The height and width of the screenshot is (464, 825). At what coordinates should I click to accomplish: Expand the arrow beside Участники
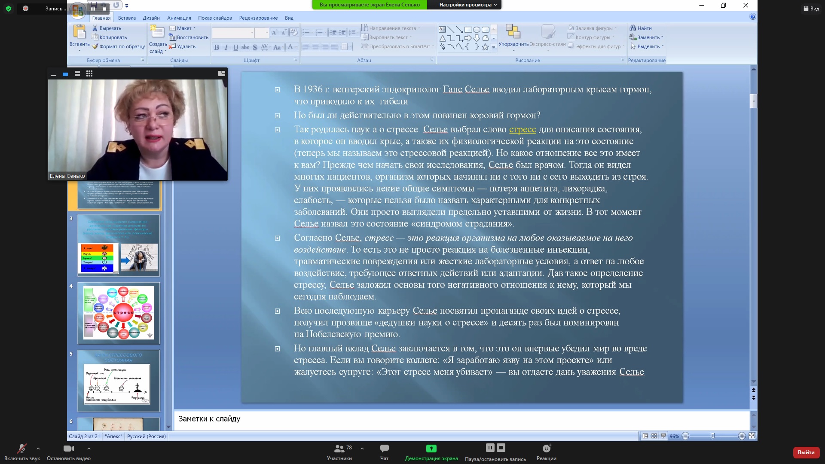(362, 449)
